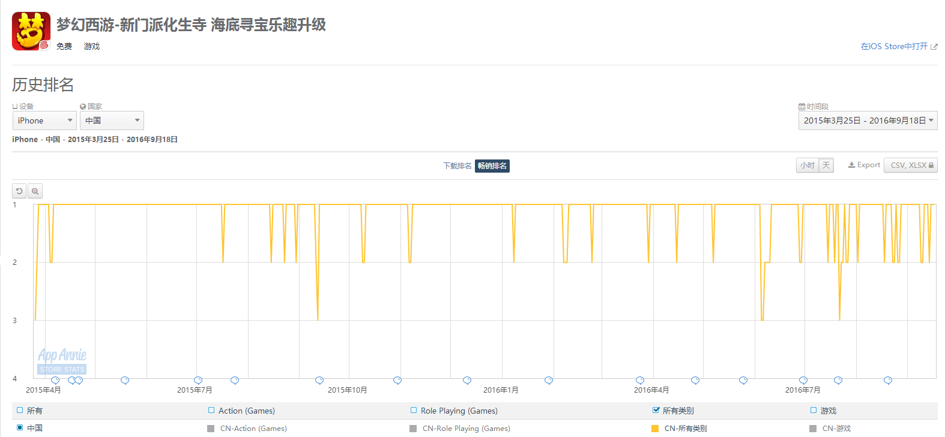Click the 2015年7月 axis label
The height and width of the screenshot is (437, 945).
tap(195, 390)
